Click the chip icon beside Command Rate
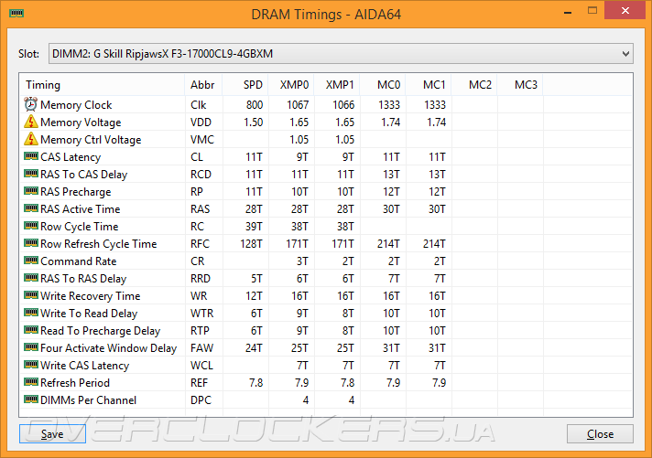The width and height of the screenshot is (652, 458). (x=31, y=261)
